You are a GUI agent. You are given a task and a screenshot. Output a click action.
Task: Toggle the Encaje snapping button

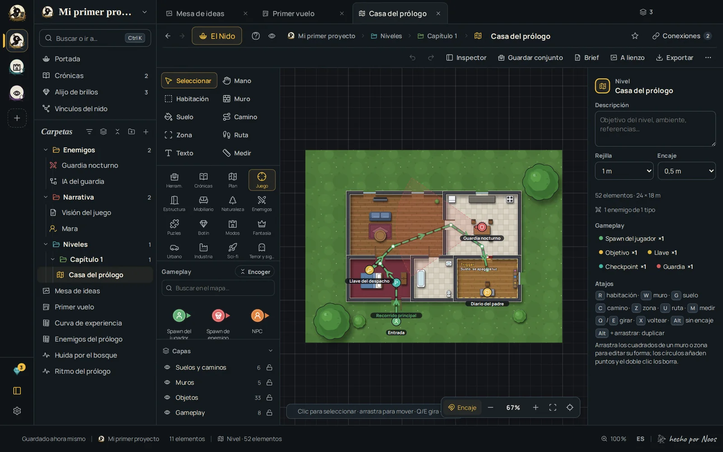462,407
